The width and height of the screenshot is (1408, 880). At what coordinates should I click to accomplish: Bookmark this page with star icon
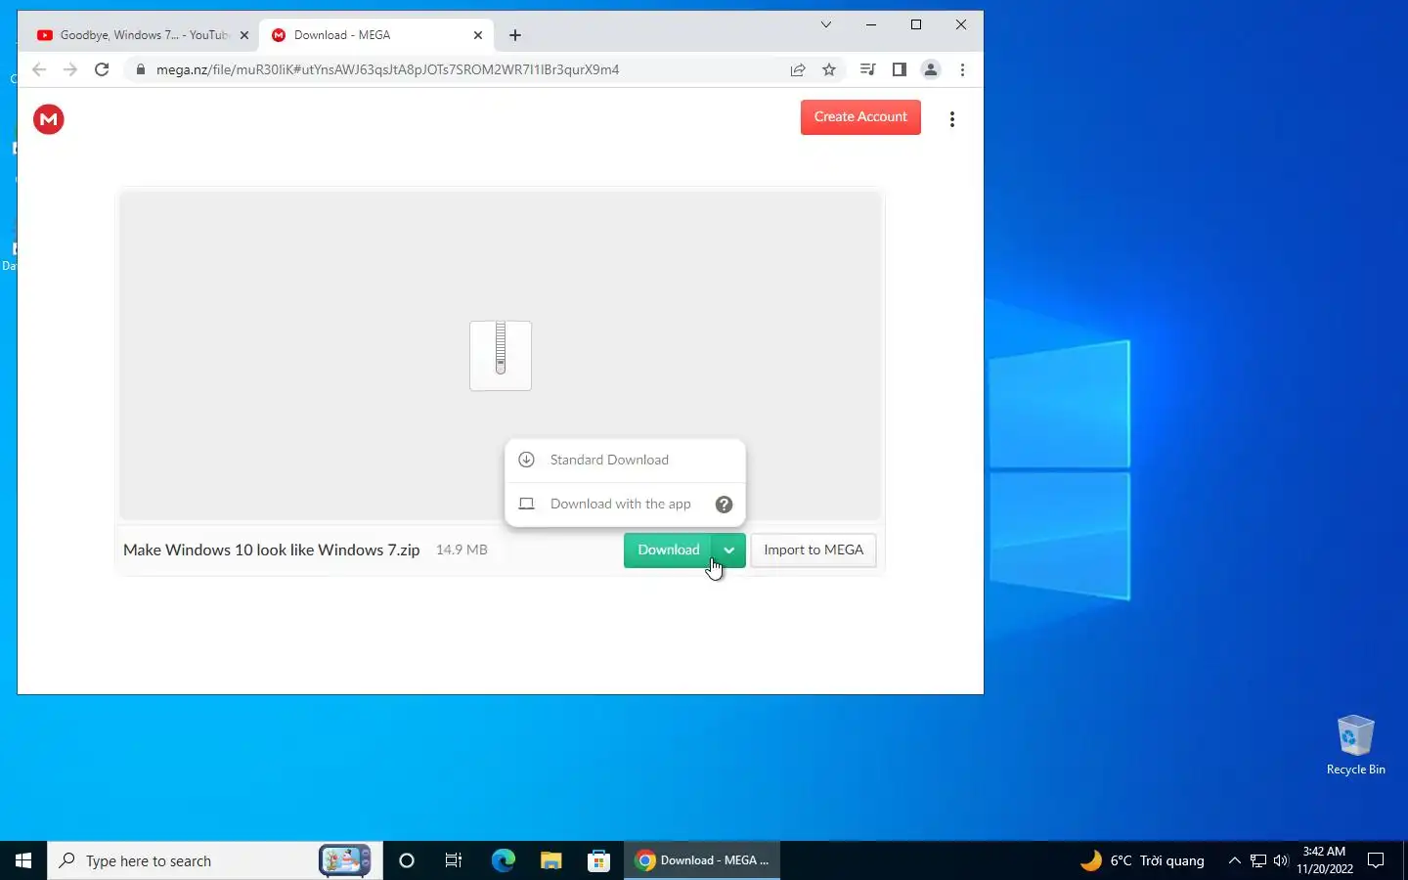click(x=829, y=69)
